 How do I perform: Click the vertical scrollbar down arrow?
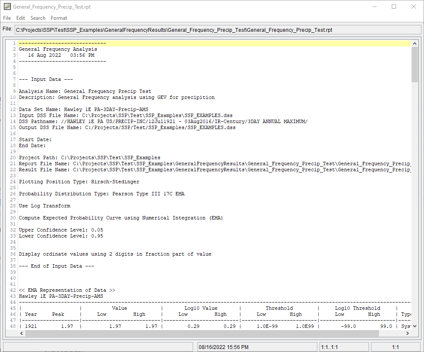415,326
